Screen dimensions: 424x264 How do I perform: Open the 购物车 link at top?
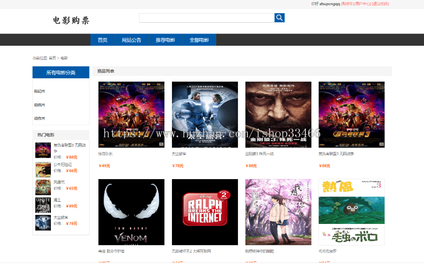[x=347, y=4]
